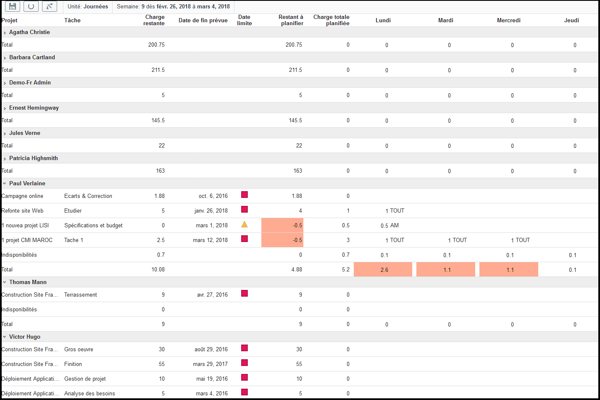Click the save (floppy disk) toolbar icon
Viewport: 600px width, 400px height.
pos(13,6)
